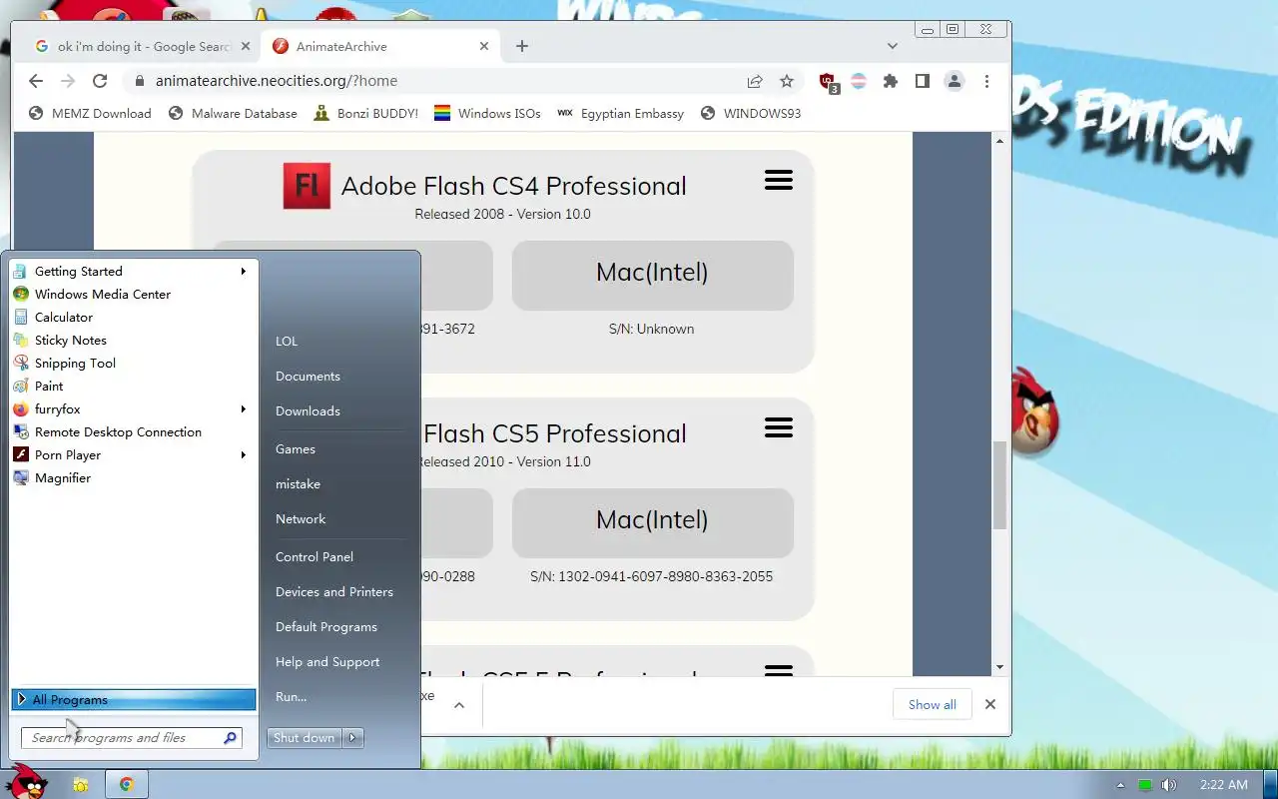Open the WINDOWS93 bookmark
Image resolution: width=1278 pixels, height=799 pixels.
(751, 114)
